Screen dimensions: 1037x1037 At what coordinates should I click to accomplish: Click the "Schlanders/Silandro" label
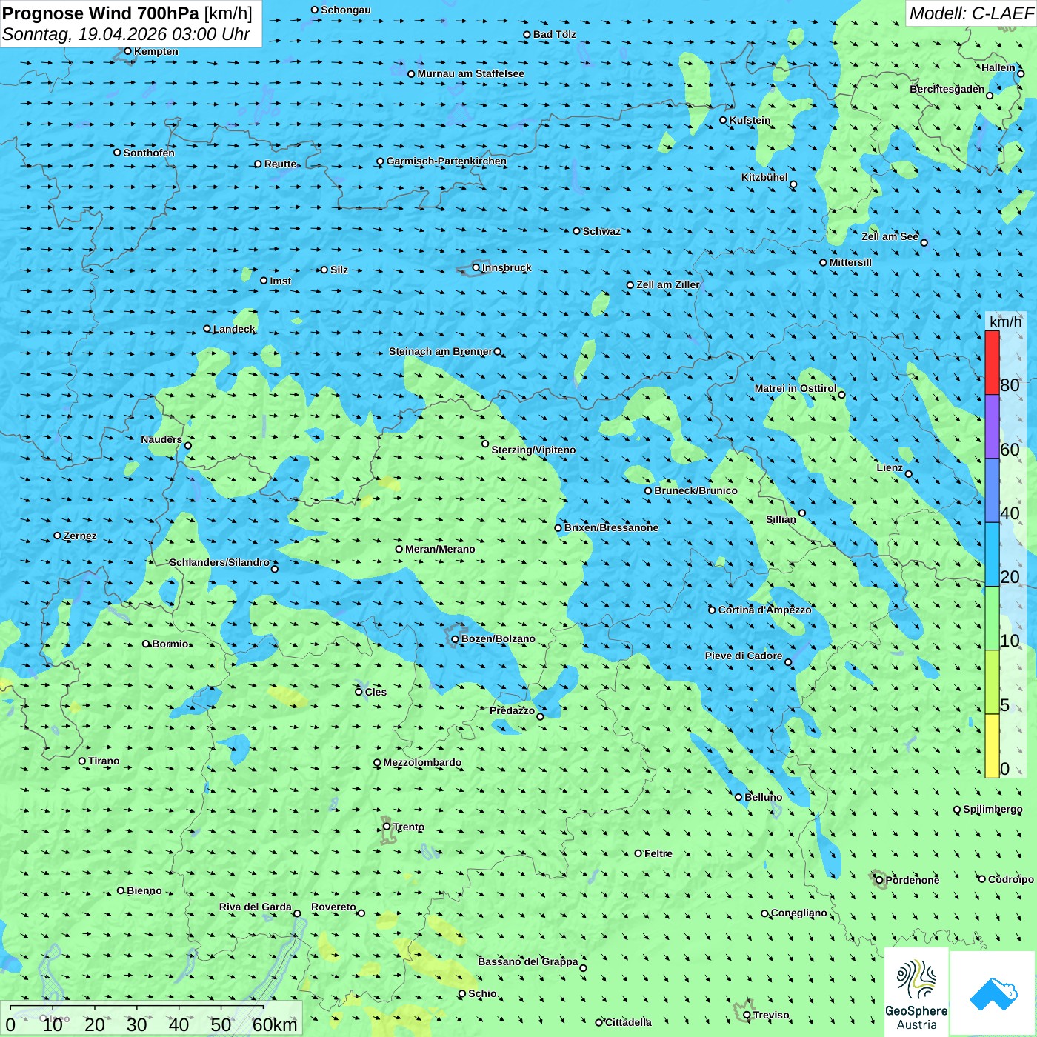point(219,562)
